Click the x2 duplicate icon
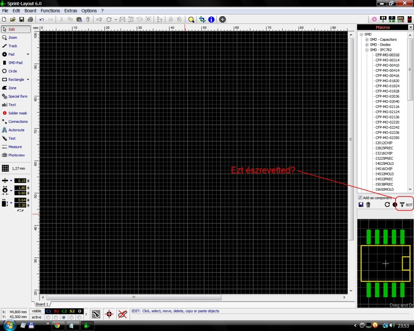This screenshot has height=331, width=414. point(99,19)
